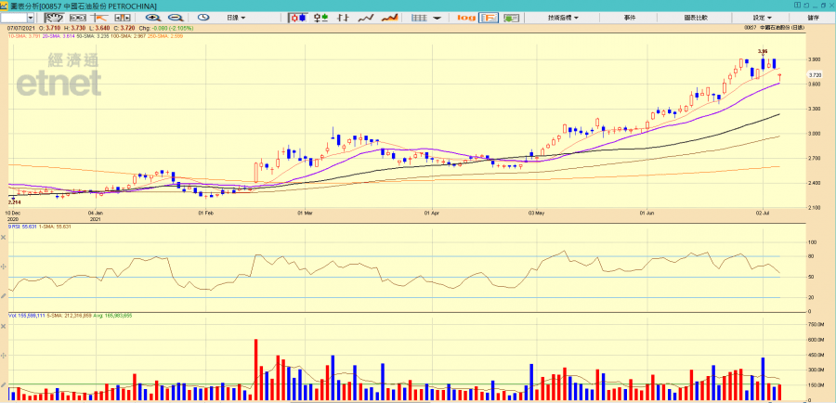
Task: Open the 事件 events menu
Action: (x=630, y=18)
